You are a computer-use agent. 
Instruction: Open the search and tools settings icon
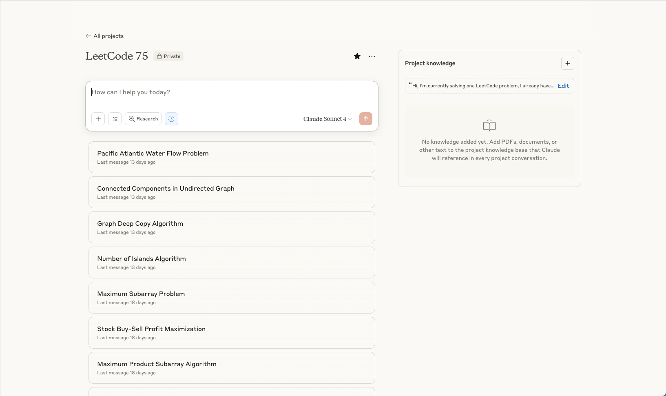click(x=115, y=119)
